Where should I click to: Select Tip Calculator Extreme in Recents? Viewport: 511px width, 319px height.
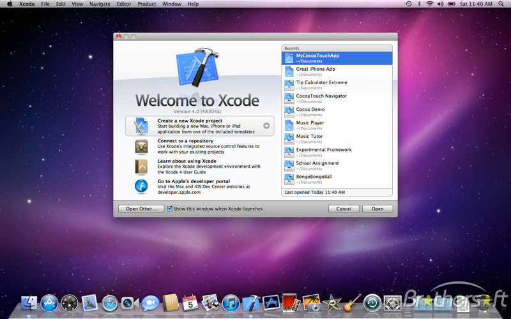321,85
